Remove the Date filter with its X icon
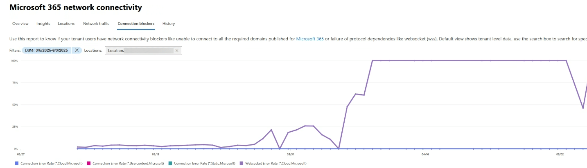This screenshot has height=168, width=587. pyautogui.click(x=77, y=50)
